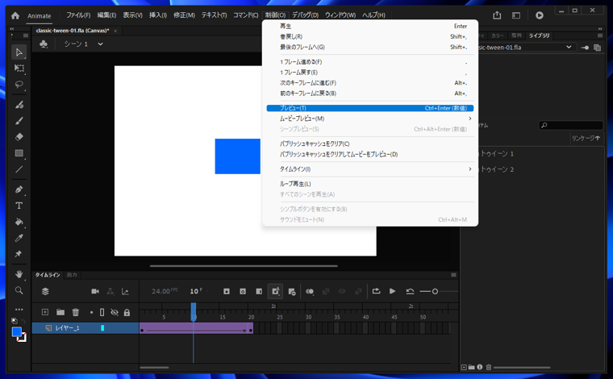Select the Paint Bucket tool

coord(19,222)
